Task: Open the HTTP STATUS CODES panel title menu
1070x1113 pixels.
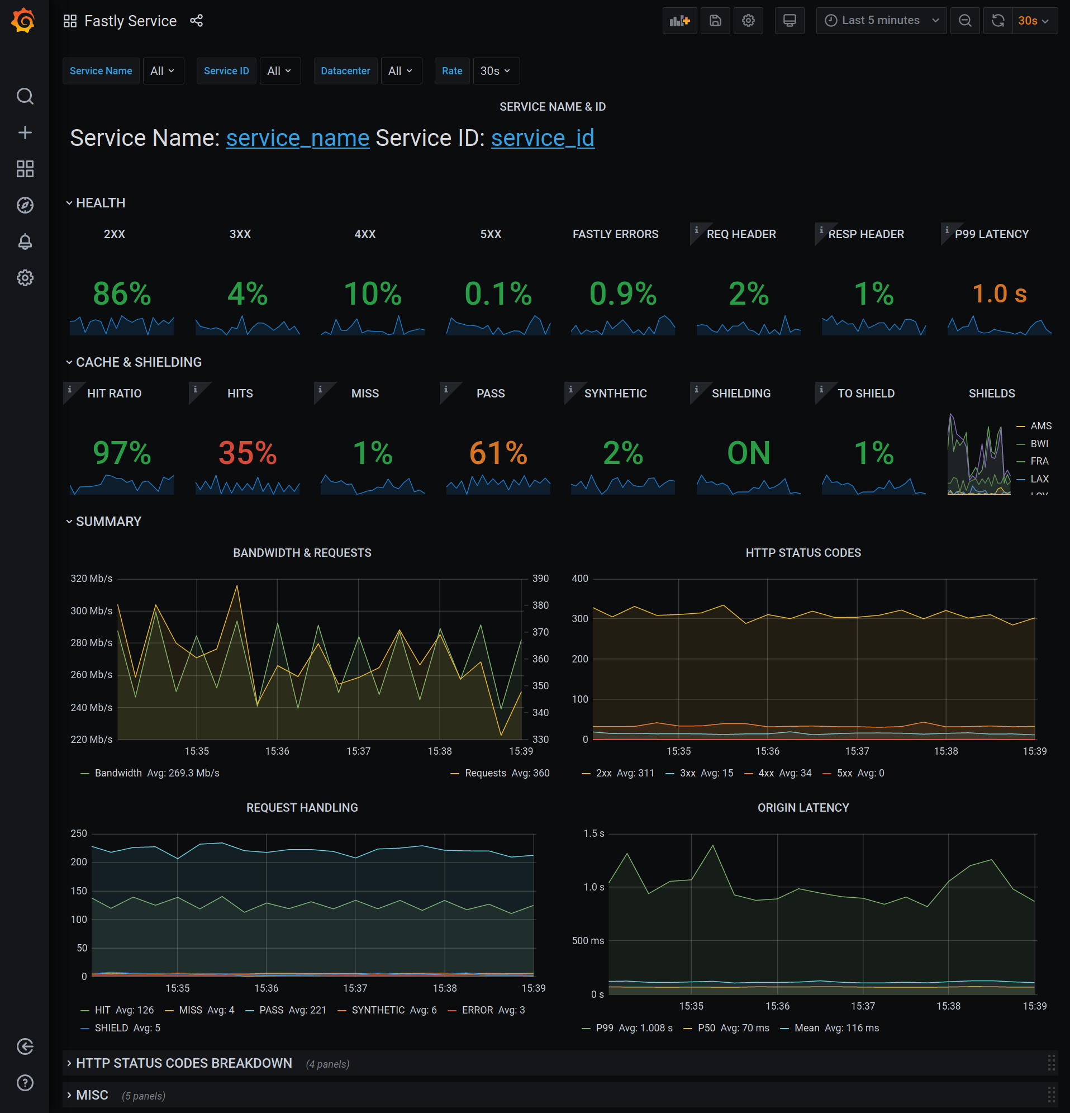Action: click(803, 553)
